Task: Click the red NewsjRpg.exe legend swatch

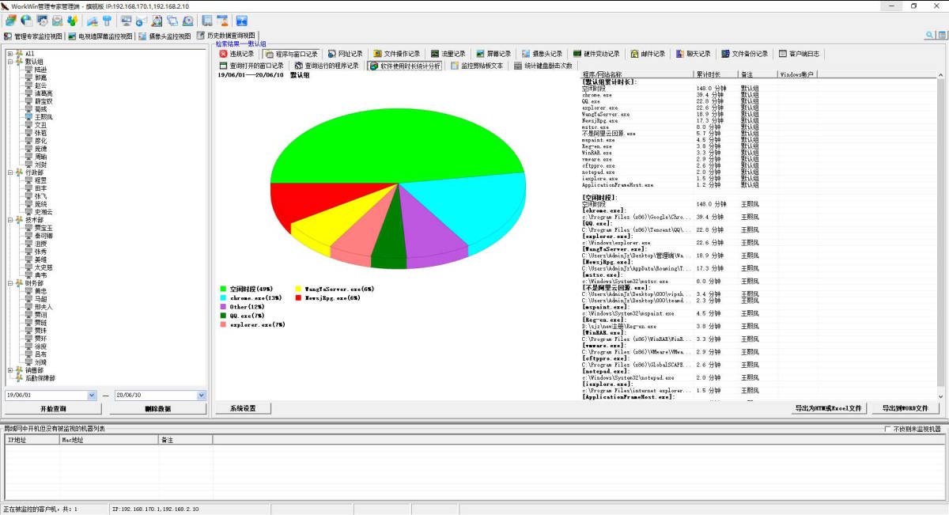Action: pyautogui.click(x=298, y=297)
